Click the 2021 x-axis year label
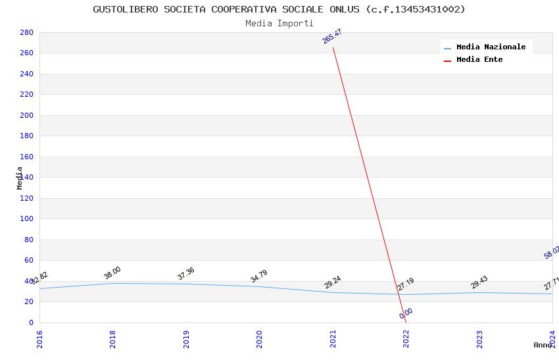The height and width of the screenshot is (362, 559). 333,339
